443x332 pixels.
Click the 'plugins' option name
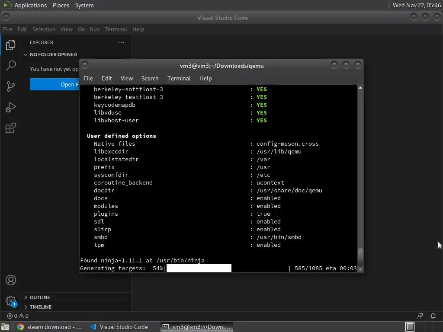(106, 214)
